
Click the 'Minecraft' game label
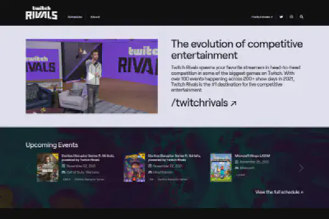coord(247,168)
